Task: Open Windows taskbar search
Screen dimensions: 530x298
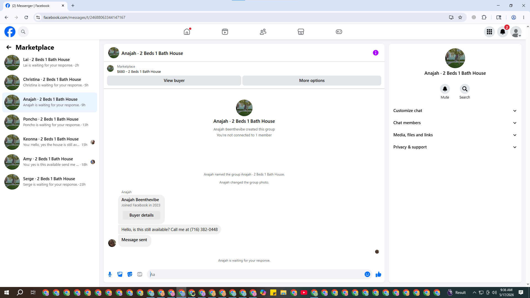Action: click(20, 292)
